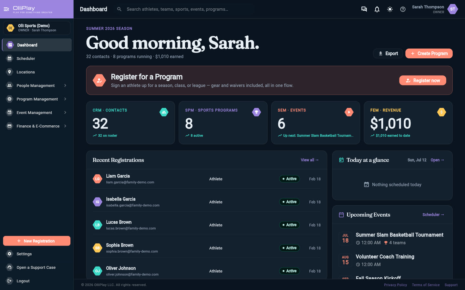Open the CRM Contacts 32 card
This screenshot has height=290, width=465.
click(x=130, y=123)
